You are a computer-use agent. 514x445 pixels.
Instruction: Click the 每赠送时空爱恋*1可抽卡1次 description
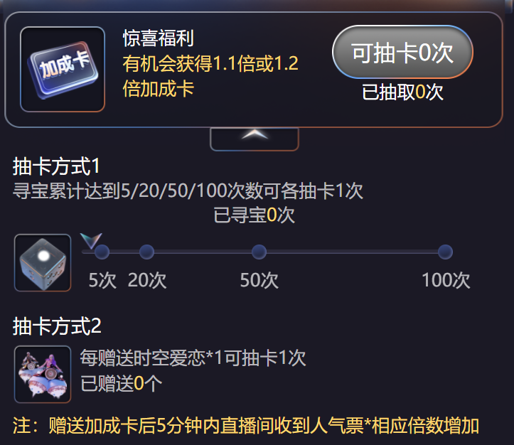click(x=193, y=358)
